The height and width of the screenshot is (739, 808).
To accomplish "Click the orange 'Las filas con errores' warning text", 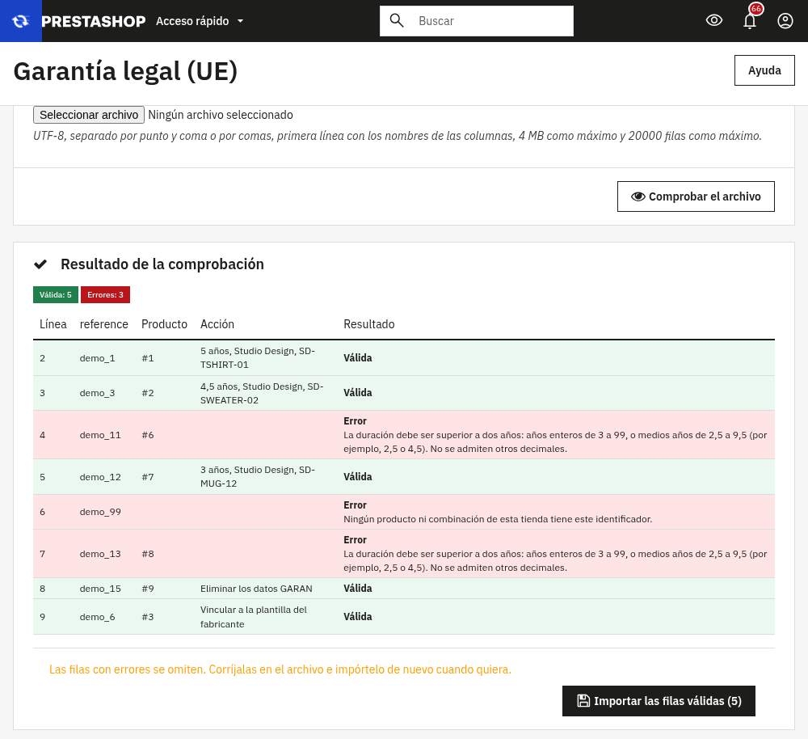I will pos(280,669).
